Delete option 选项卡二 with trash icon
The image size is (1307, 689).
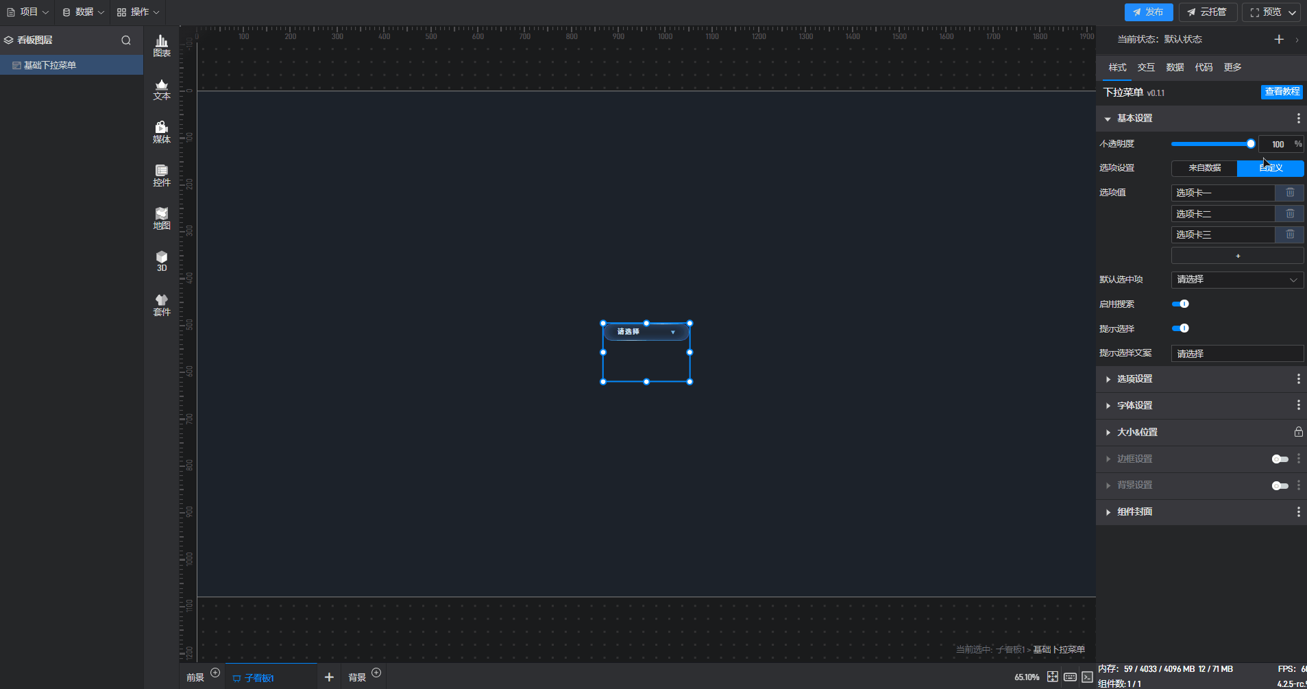(x=1290, y=214)
